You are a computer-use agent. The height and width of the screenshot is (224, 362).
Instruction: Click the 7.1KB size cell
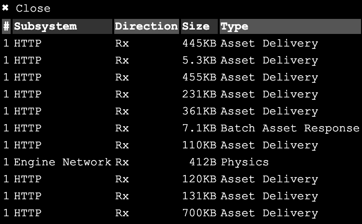click(x=199, y=128)
